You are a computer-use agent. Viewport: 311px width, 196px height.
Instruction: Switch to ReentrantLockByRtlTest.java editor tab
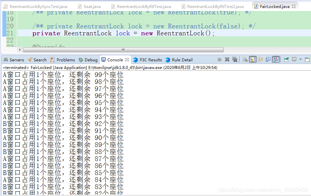pyautogui.click(x=141, y=7)
